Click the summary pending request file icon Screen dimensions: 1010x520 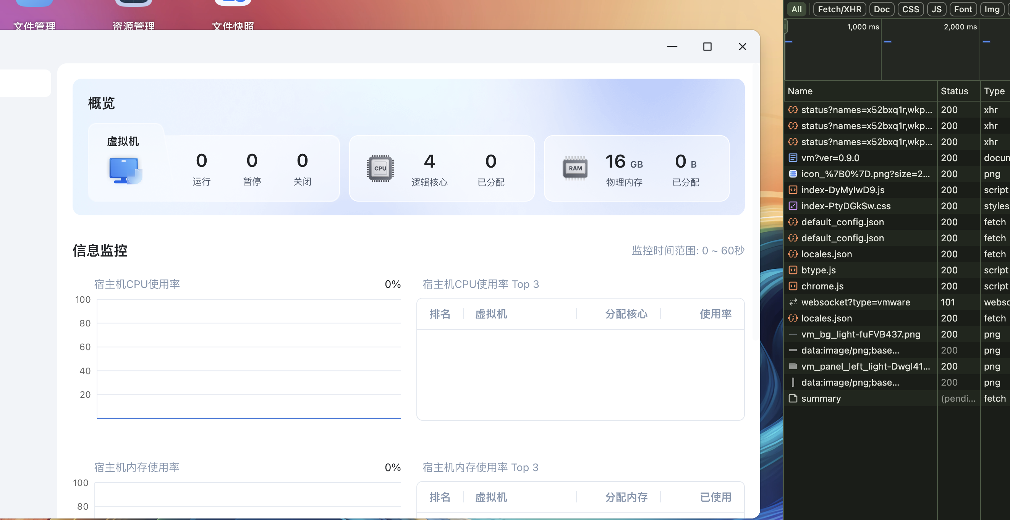click(793, 399)
